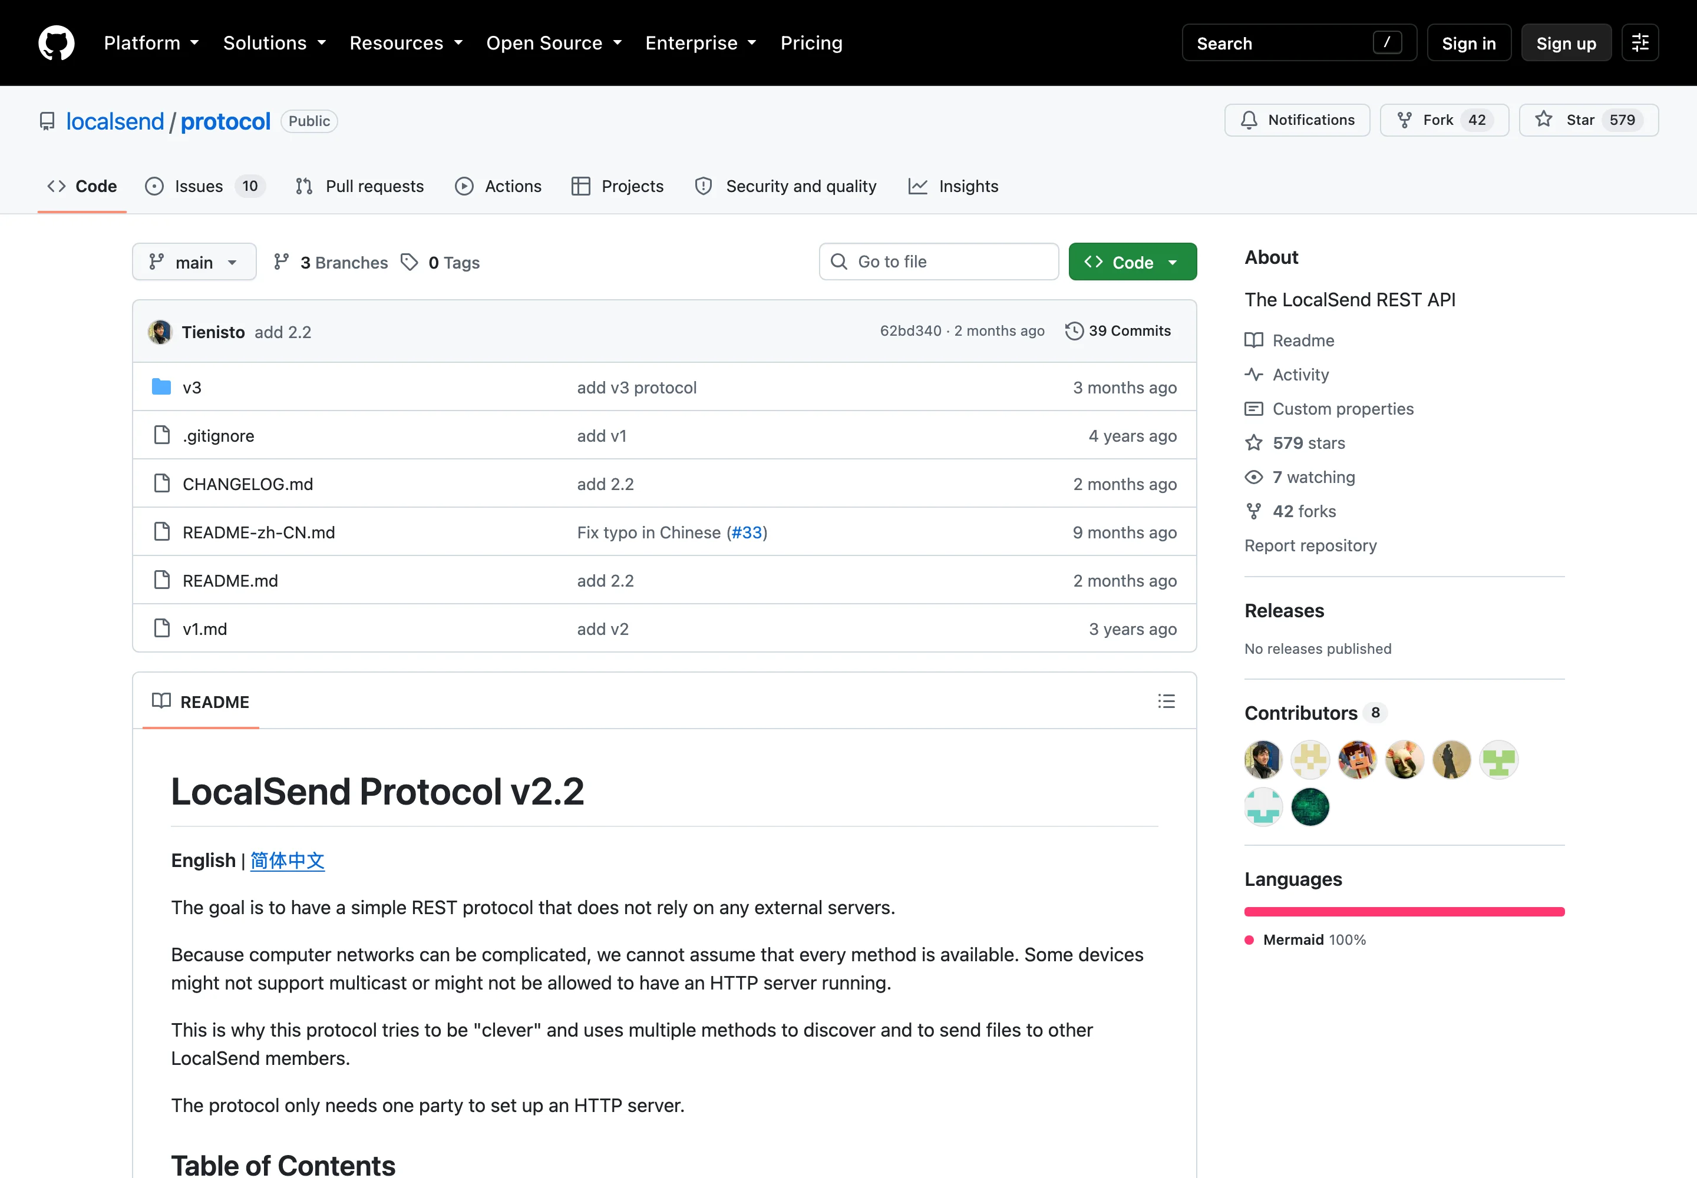Open the README outline list icon
The image size is (1697, 1178).
(x=1166, y=701)
